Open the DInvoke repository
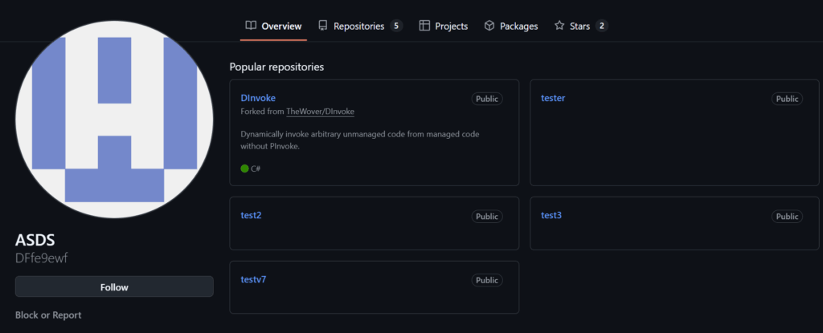The height and width of the screenshot is (333, 823). coord(258,98)
